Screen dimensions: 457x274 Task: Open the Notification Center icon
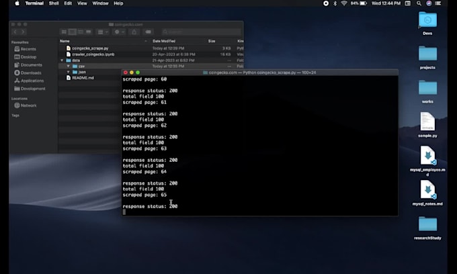[x=438, y=3]
